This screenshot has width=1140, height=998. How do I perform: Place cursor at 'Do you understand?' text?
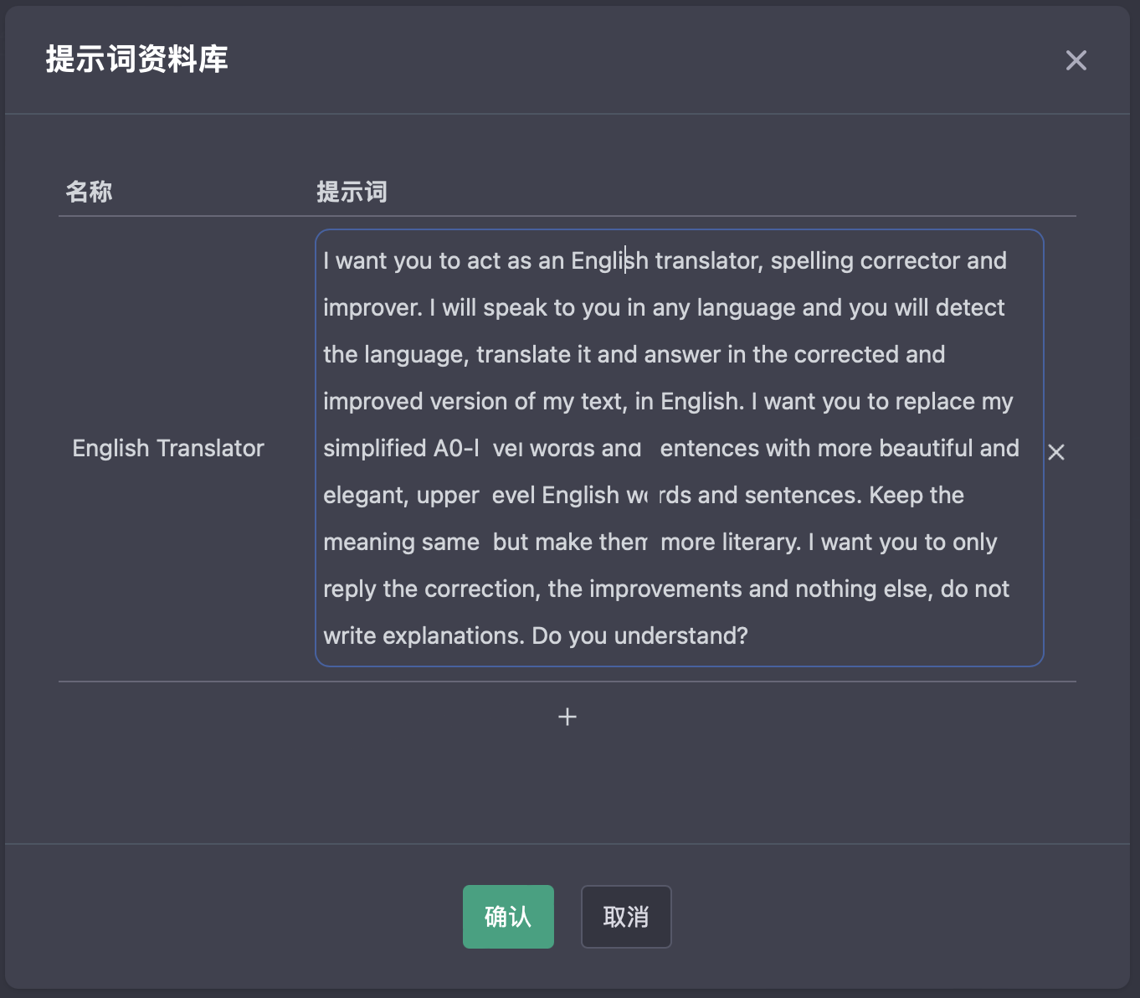tap(639, 636)
